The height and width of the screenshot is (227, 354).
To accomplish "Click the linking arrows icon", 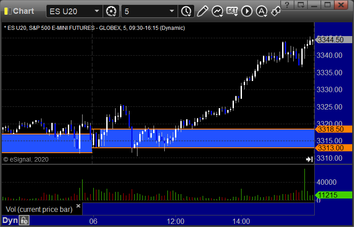I will (276, 11).
